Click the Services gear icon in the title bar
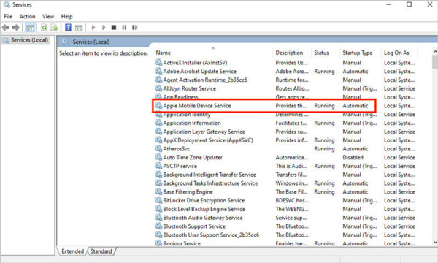Viewport: 438px width, 263px height. (x=7, y=5)
